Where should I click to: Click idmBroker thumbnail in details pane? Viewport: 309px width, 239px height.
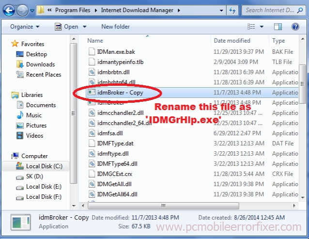21,222
